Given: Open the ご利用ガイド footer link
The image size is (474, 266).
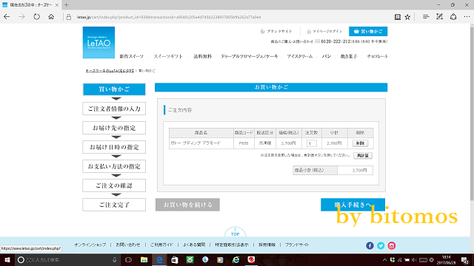Looking at the screenshot, I should pyautogui.click(x=161, y=245).
